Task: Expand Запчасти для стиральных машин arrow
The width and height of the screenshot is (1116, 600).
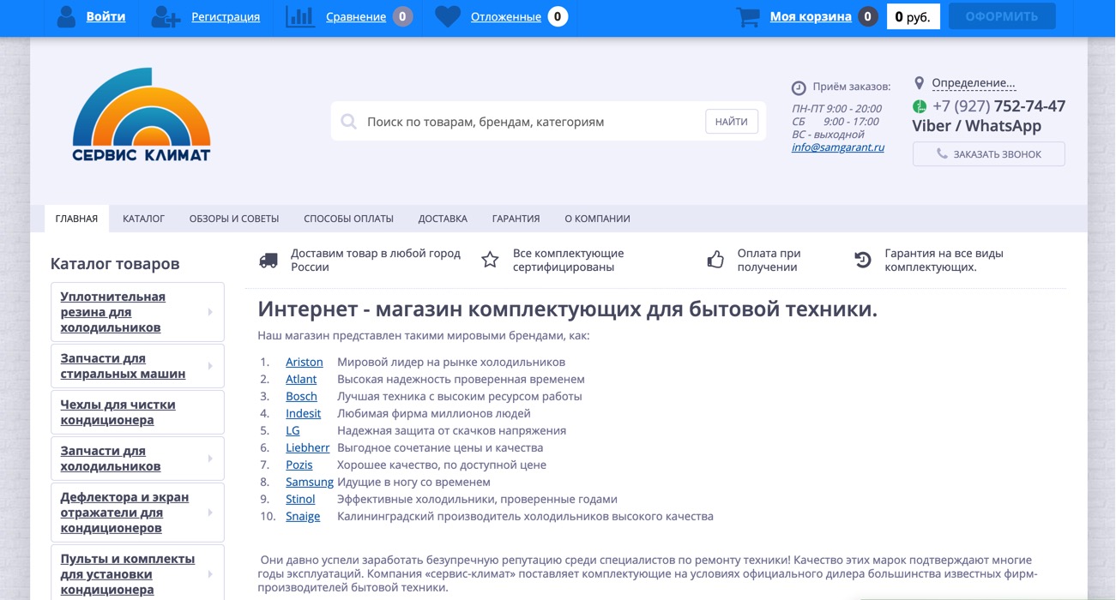Action: click(x=210, y=366)
